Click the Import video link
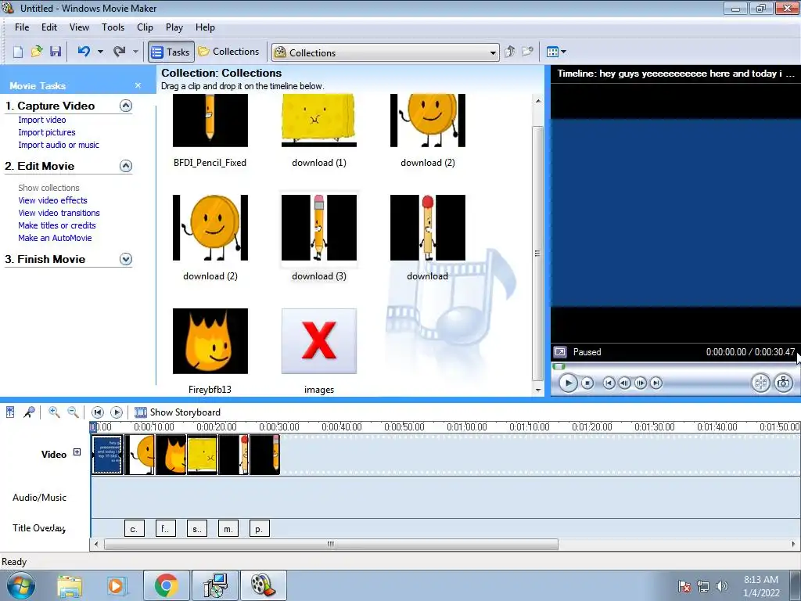Viewport: 801px width, 601px height. click(42, 120)
